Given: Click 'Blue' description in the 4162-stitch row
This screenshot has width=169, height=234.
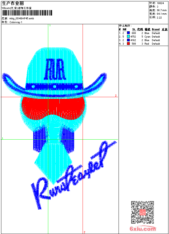Looking at the screenshot, I should tap(147, 40).
